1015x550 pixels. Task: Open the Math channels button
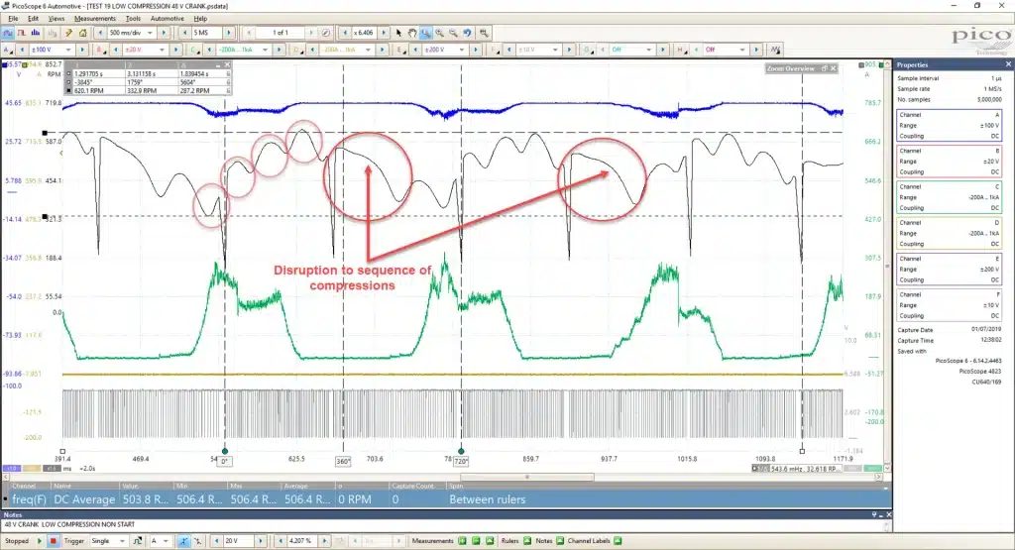point(775,50)
